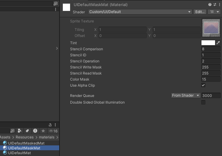Click the Search by Import Log Type icon
Screen dimensions: 222x156
tap(35, 131)
